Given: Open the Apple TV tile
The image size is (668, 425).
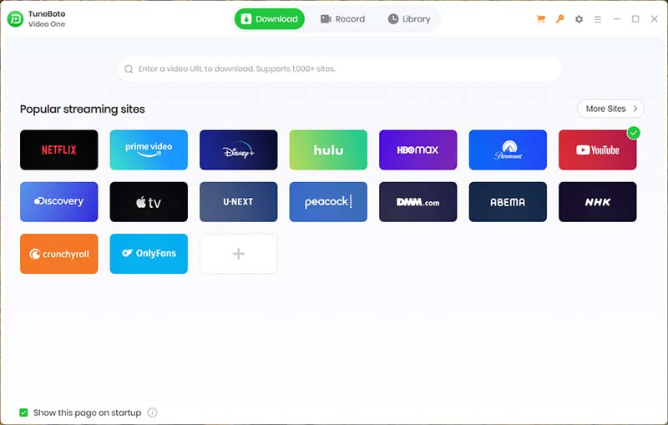Looking at the screenshot, I should coord(149,202).
